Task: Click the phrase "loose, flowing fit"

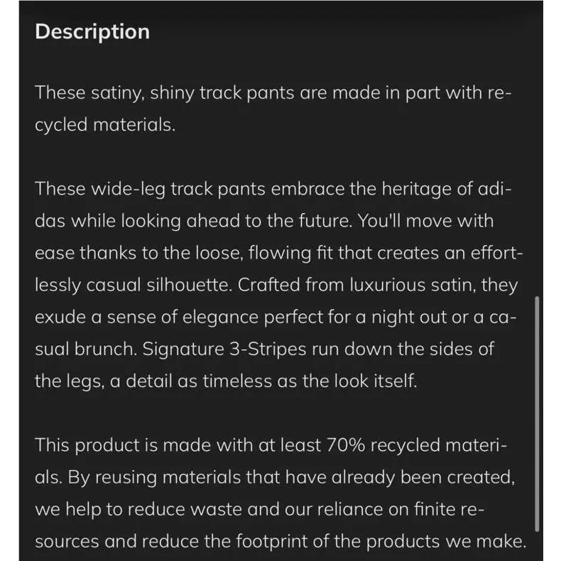Action: [264, 253]
